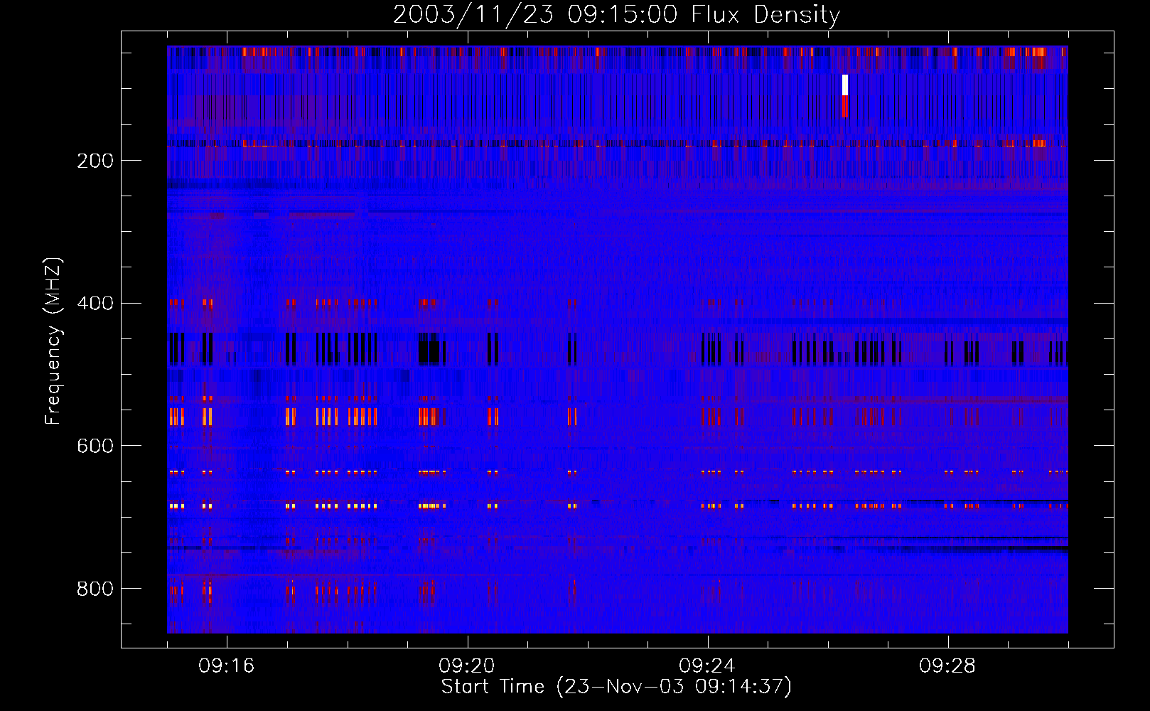Click the 400 frequency tick label
This screenshot has height=711, width=1150.
95,304
